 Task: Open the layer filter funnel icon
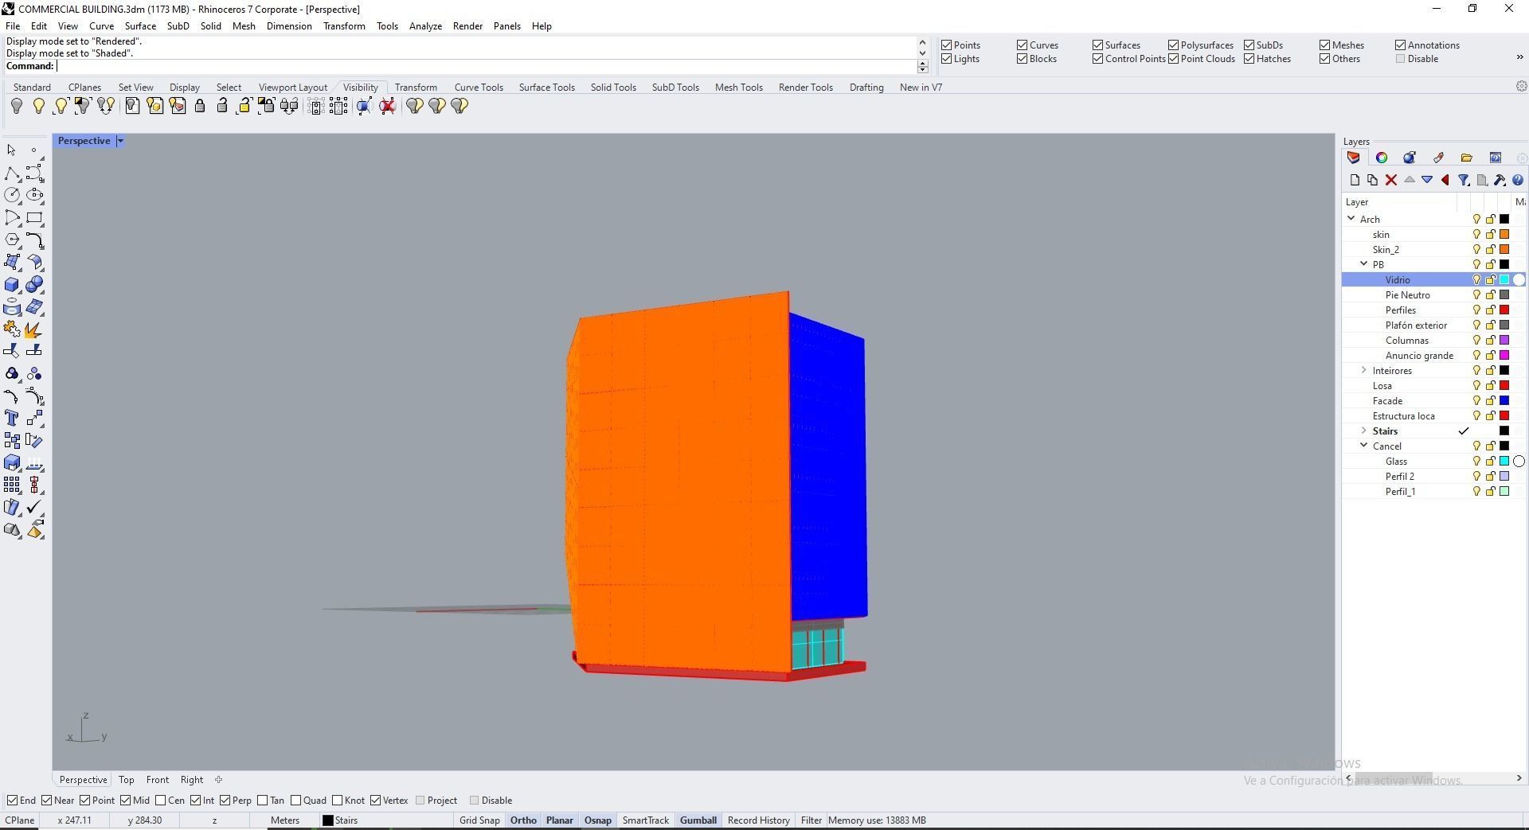pos(1464,181)
